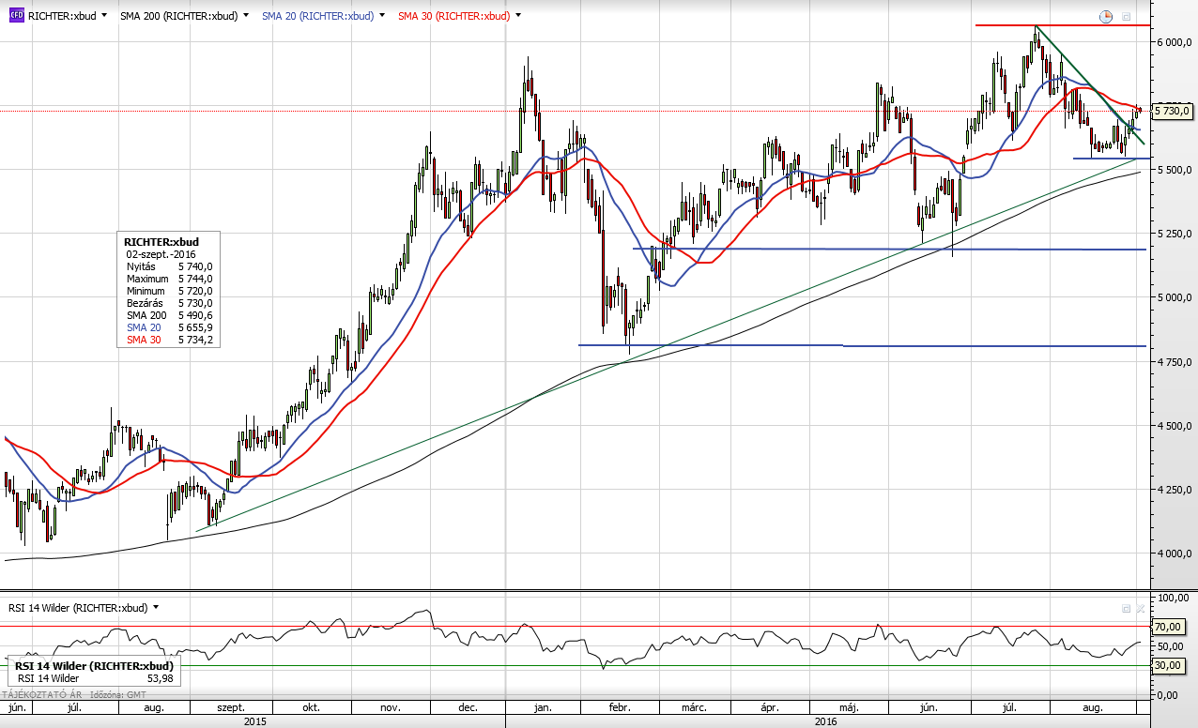1198x728 pixels.
Task: Click the Minimum 5 720,0 row
Action: click(x=169, y=291)
